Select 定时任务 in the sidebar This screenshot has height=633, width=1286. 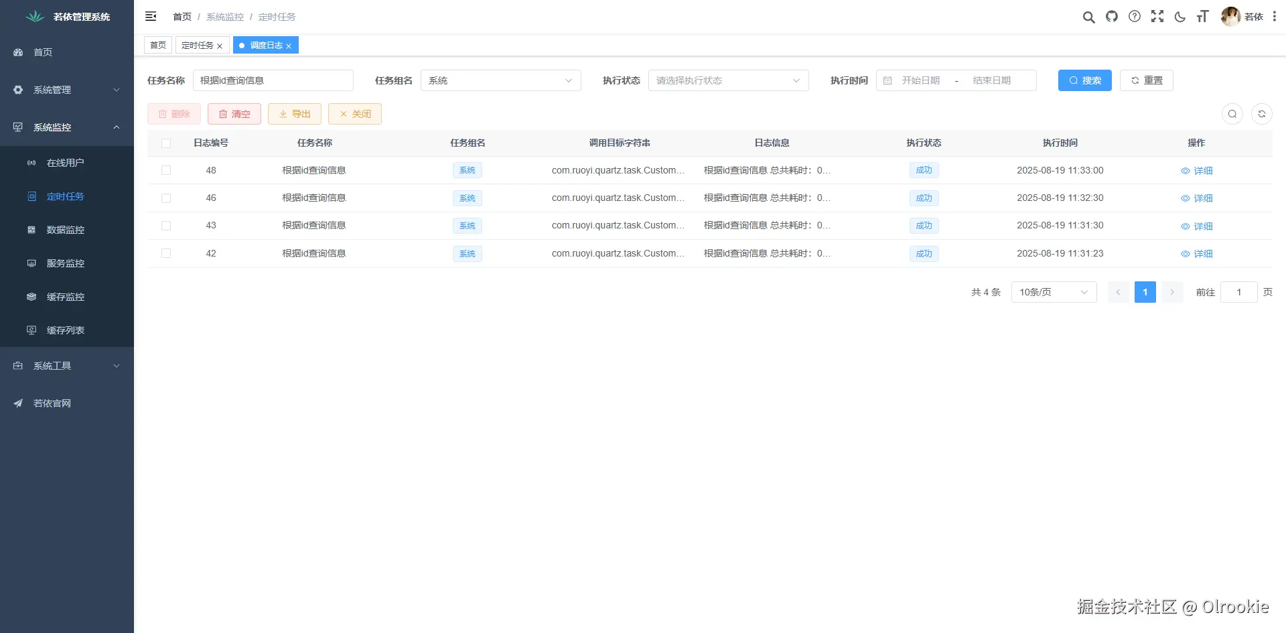pos(67,196)
